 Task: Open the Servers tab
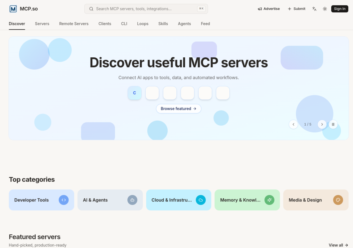42,24
